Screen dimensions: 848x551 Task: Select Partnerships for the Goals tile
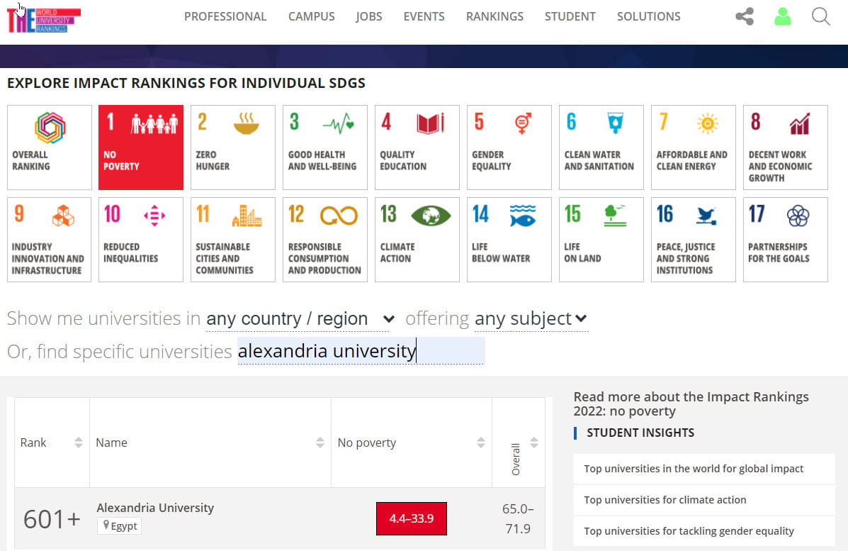[785, 240]
